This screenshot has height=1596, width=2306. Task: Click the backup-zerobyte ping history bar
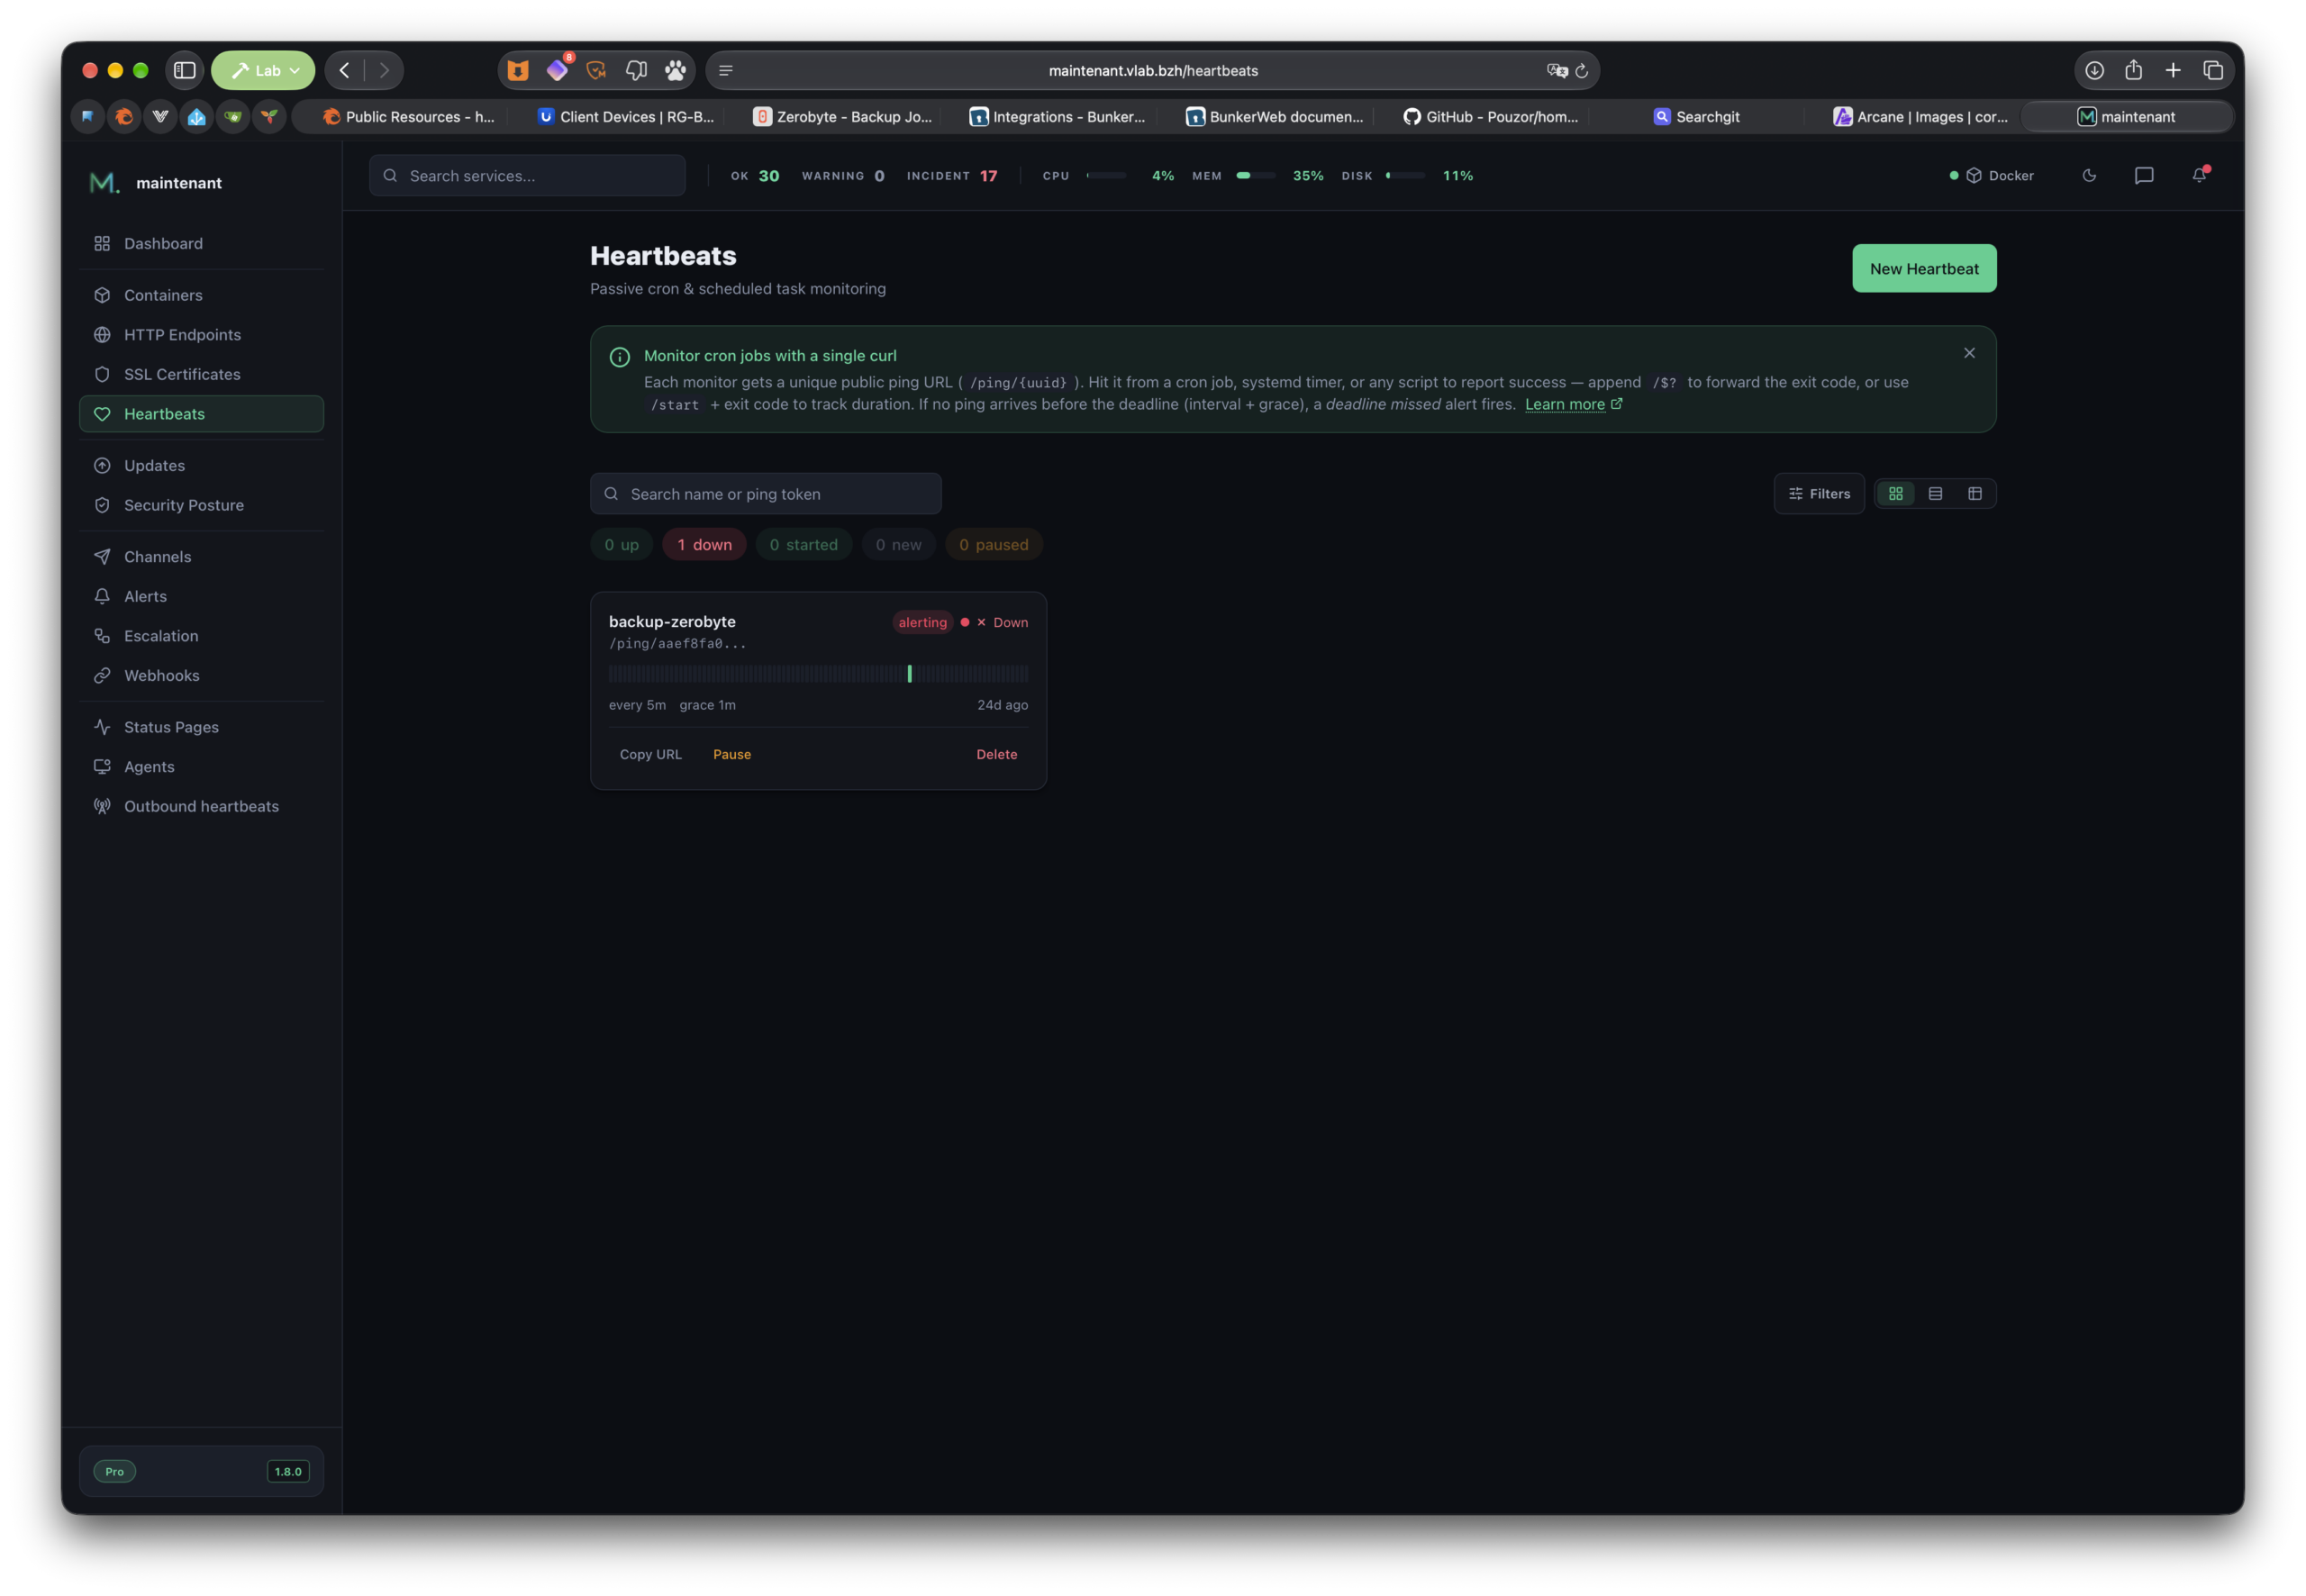(818, 674)
